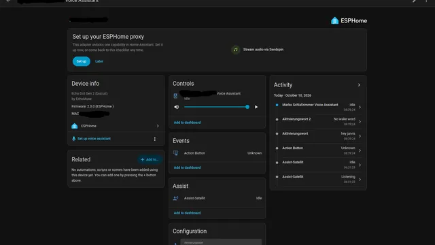Open chevron for Assist-Satellit Idle activity row
This screenshot has width=435, height=245.
pos(360,165)
